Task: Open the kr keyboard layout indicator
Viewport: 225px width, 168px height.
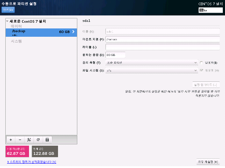Action: pos(210,10)
